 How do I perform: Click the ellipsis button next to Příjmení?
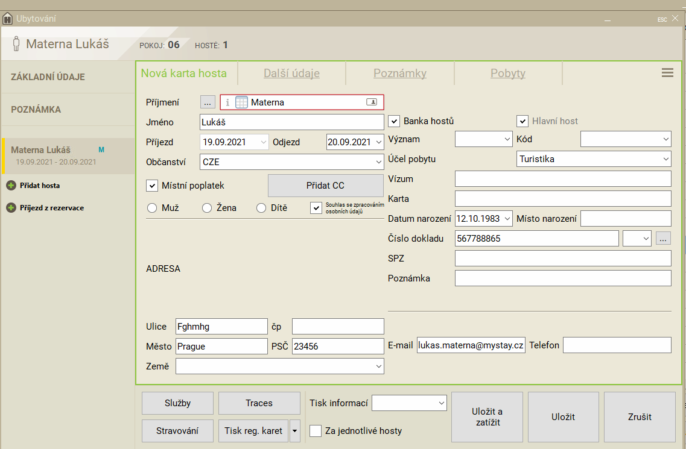208,102
